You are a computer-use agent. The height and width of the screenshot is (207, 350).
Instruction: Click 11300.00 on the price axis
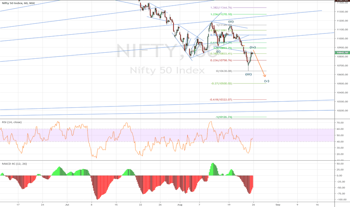coord(342,12)
